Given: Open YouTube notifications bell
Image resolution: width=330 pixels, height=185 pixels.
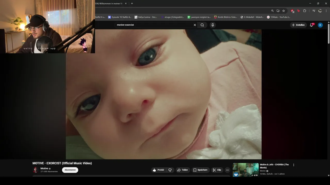Looking at the screenshot, I should [311, 25].
